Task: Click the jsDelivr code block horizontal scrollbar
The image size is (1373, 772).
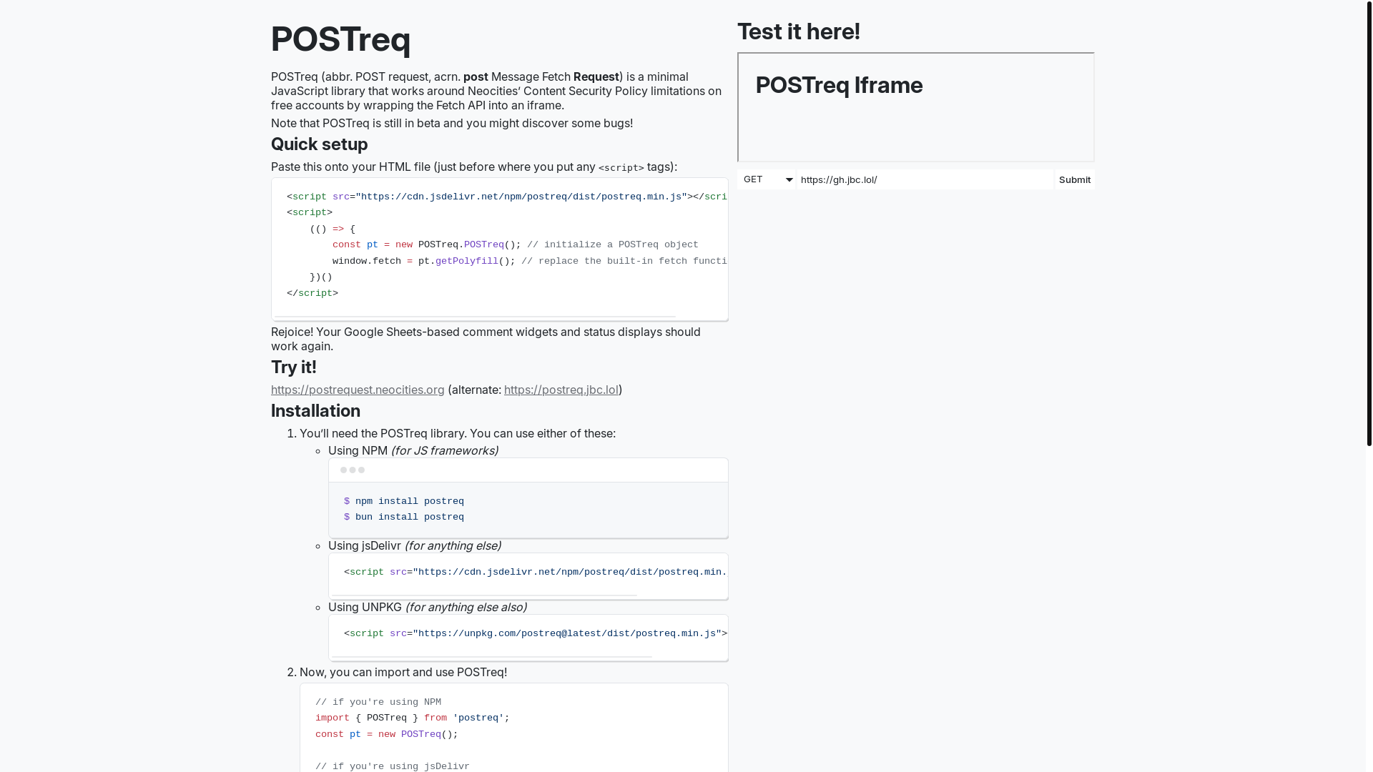Action: point(484,595)
